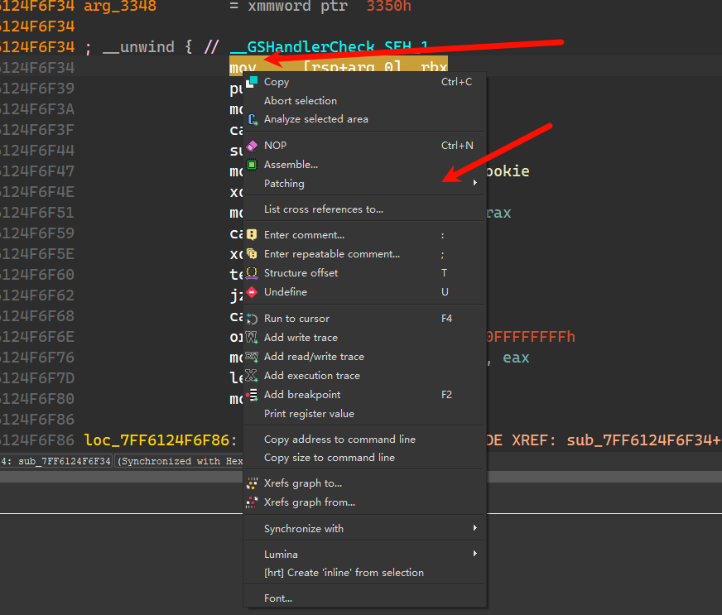The image size is (722, 615).
Task: Choose Abort selection from menu
Action: coord(364,101)
